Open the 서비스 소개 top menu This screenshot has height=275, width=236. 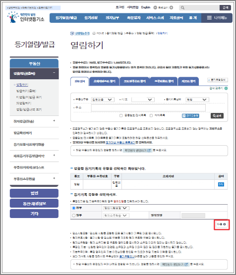coord(155,18)
